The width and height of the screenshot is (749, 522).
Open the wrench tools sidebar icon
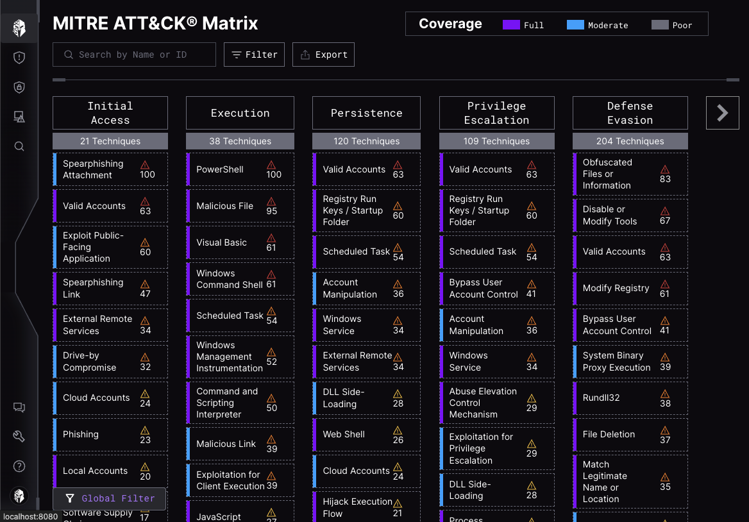point(19,437)
